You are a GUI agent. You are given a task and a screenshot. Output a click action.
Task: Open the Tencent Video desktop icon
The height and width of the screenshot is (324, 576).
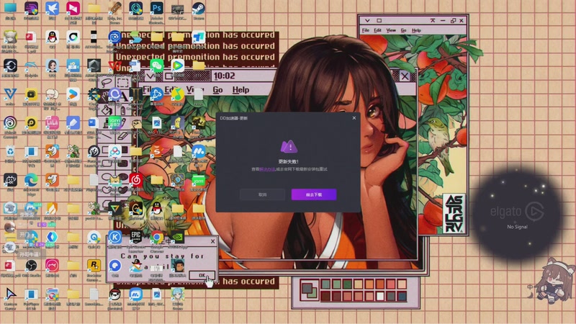178,66
